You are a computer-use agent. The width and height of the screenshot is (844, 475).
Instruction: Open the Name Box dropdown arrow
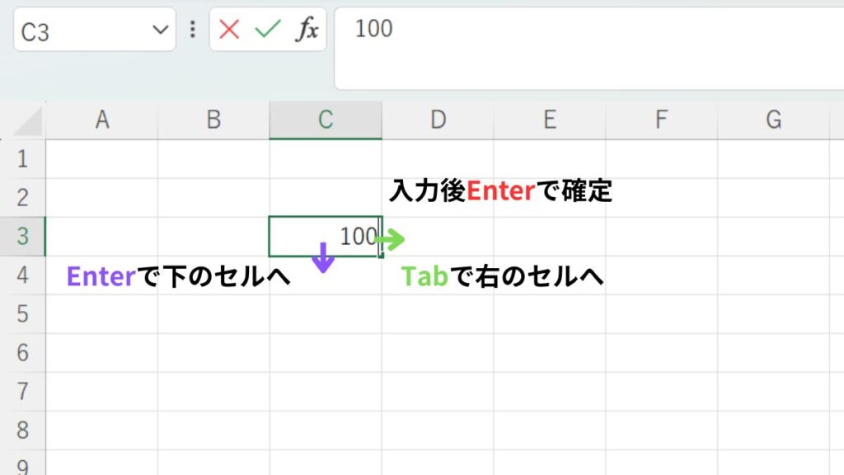[x=161, y=30]
